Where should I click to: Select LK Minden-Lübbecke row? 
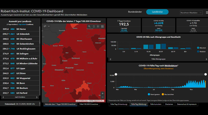click(x=20, y=63)
